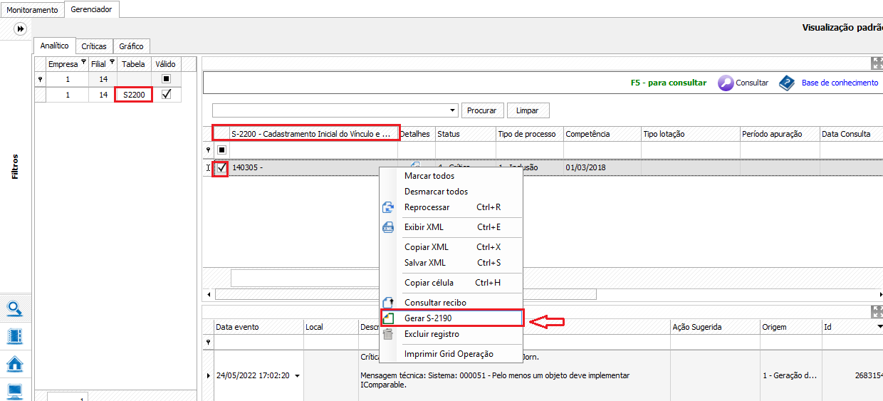
Task: Click the Reprocessar icon in context menu
Action: point(388,207)
